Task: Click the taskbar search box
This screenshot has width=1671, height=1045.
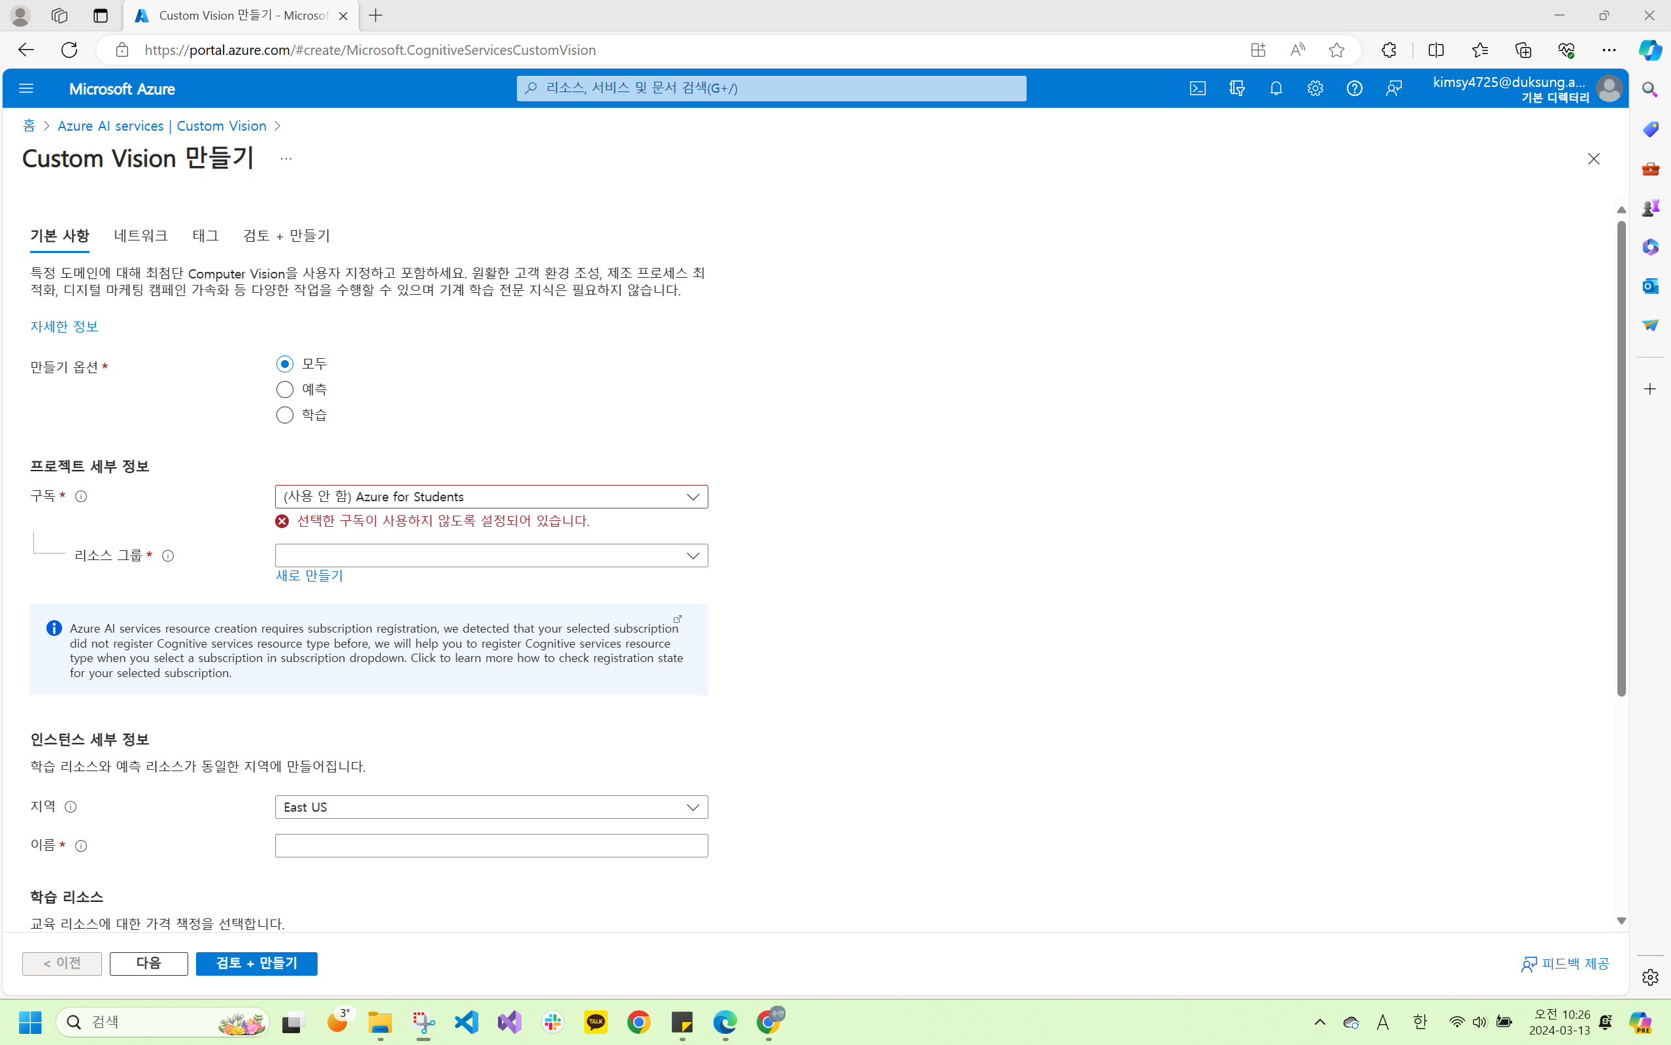Action: click(163, 1022)
